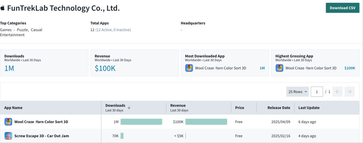Go to the previous page arrow
Image resolution: width=363 pixels, height=143 pixels.
337,92
